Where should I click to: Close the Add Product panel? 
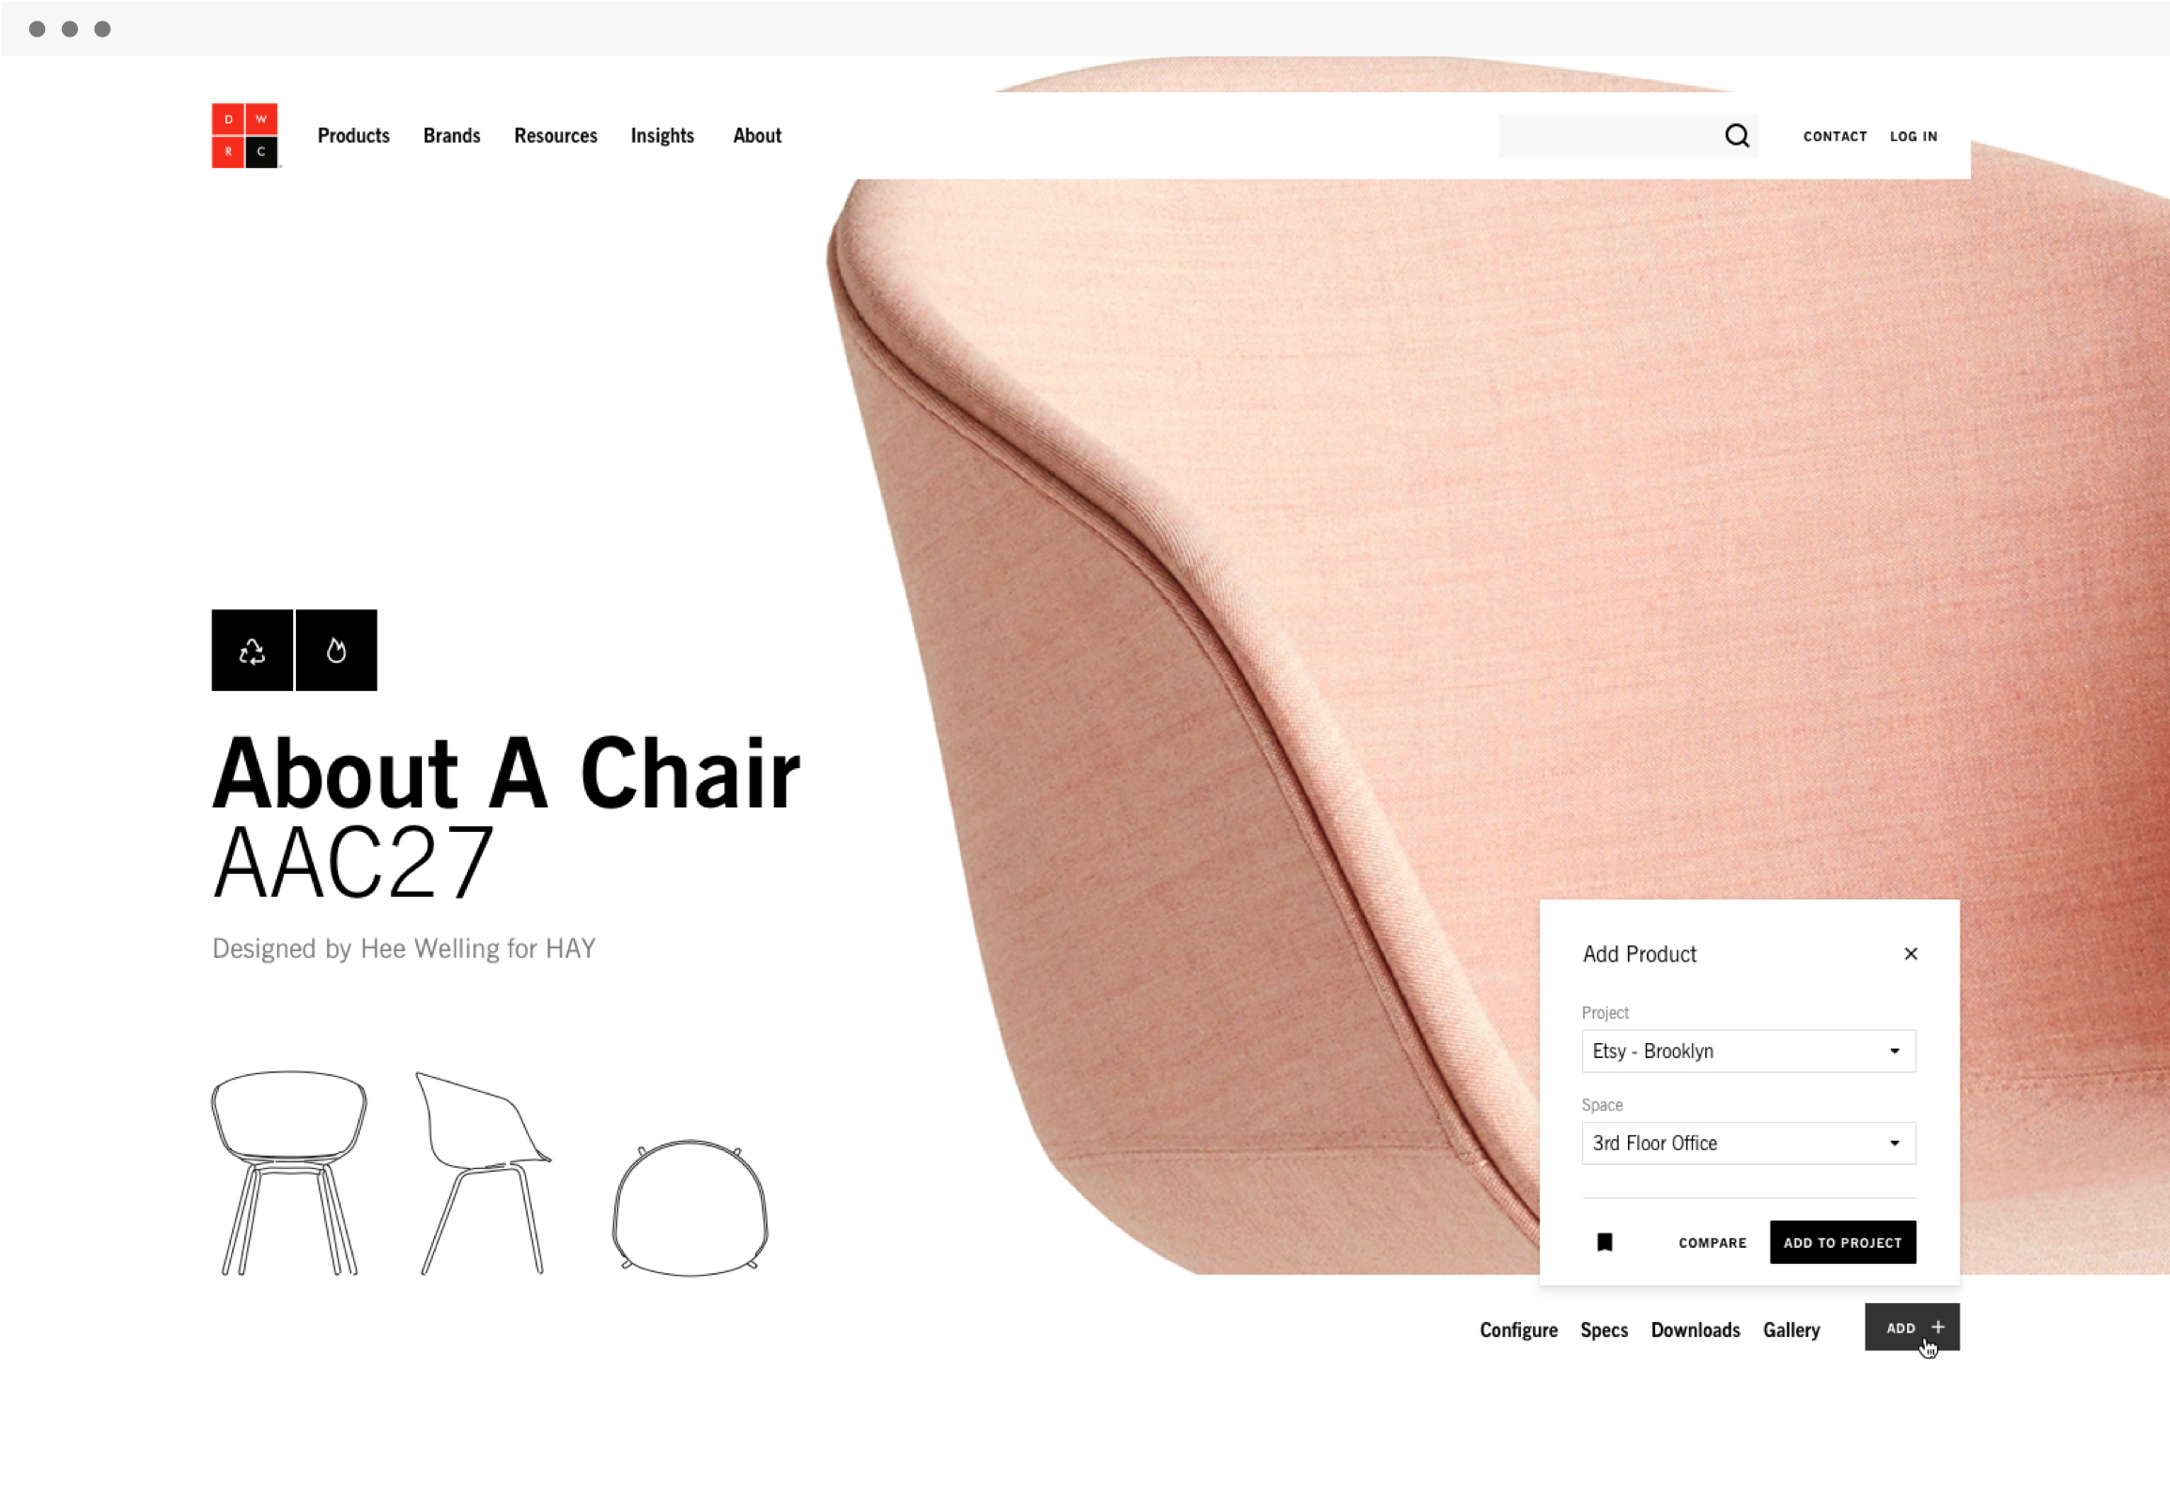click(x=1911, y=954)
